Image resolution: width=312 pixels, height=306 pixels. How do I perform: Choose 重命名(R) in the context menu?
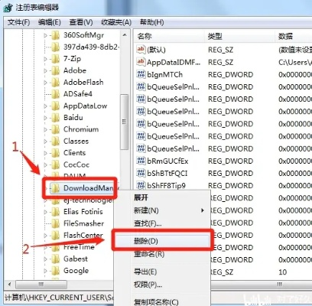(149, 254)
